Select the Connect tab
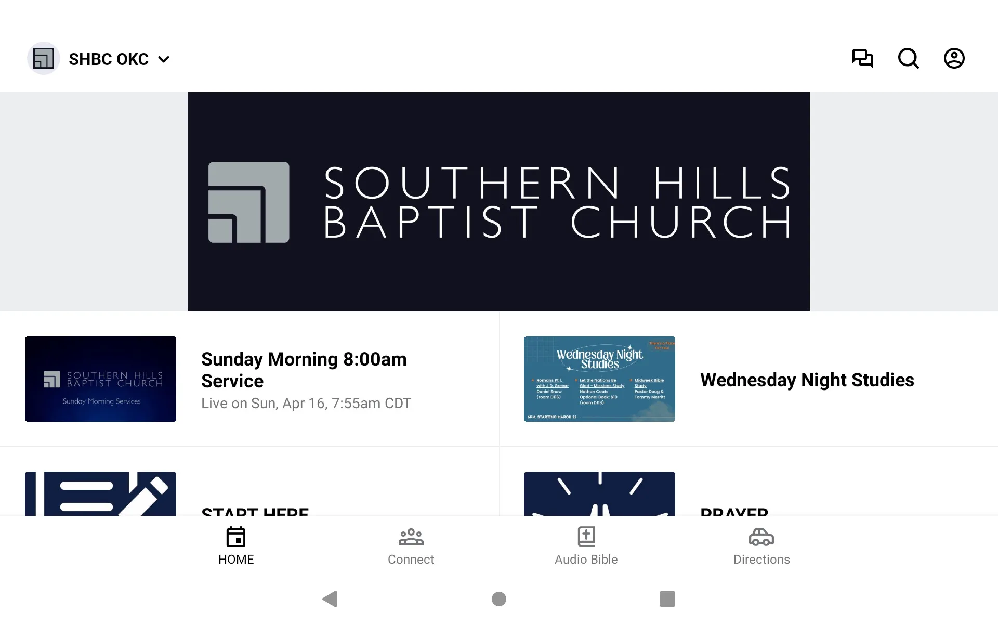998x624 pixels. point(411,545)
